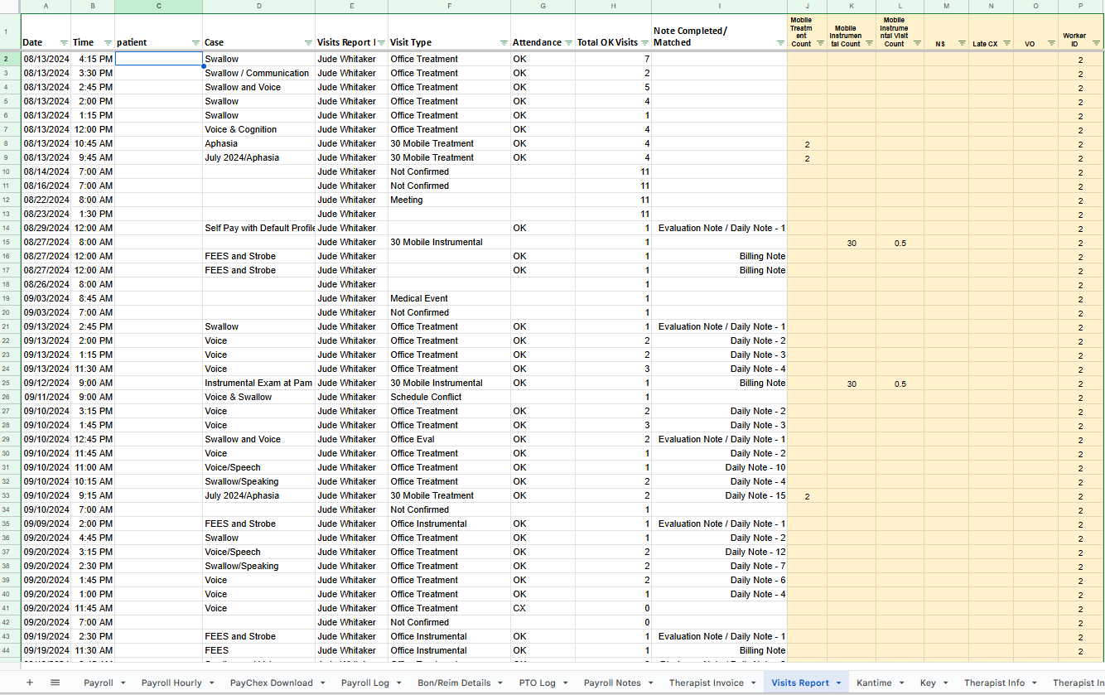Expand the Payroll Notes tab dropdown arrow
1105x695 pixels.
tap(652, 683)
